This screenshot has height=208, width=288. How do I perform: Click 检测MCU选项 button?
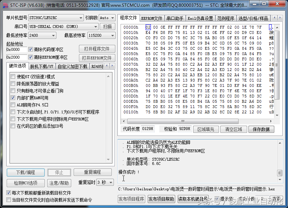(25, 183)
